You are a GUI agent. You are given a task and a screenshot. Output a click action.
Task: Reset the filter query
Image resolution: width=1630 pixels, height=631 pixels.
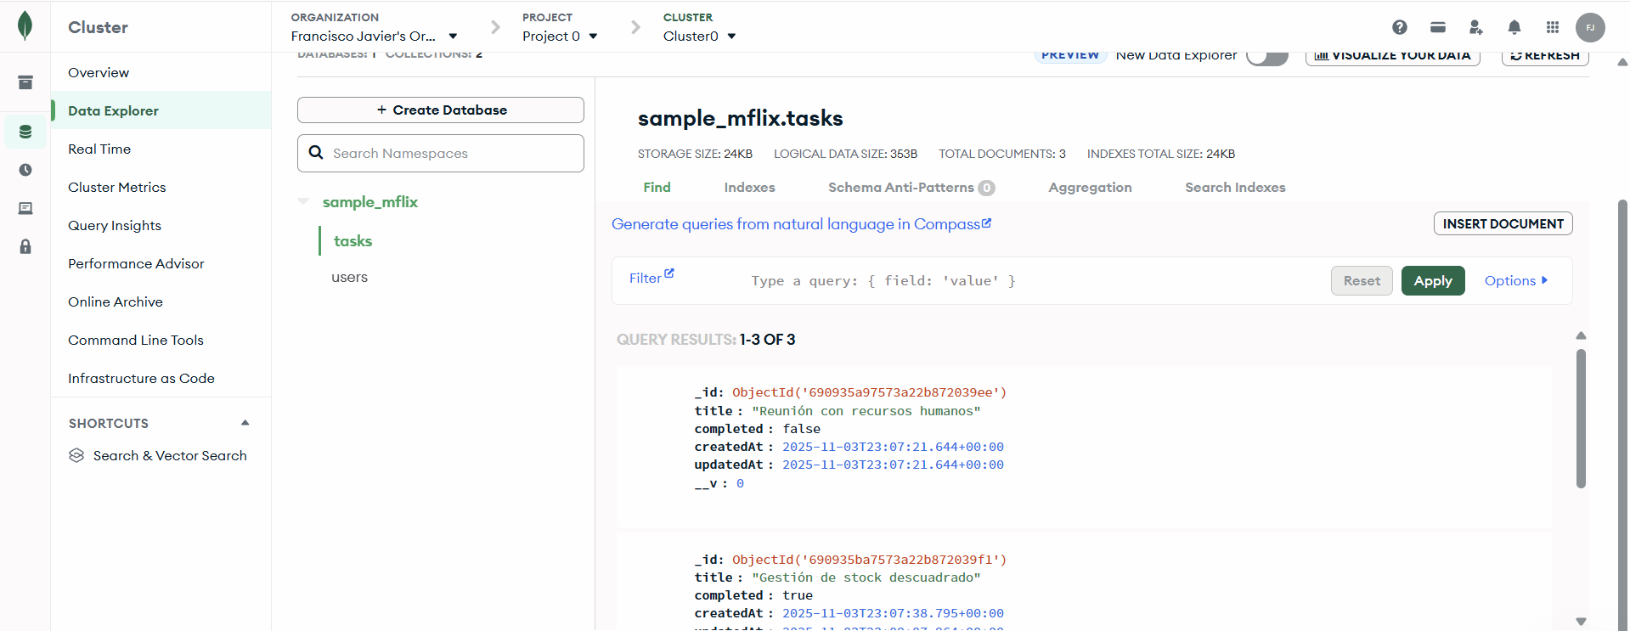tap(1362, 280)
